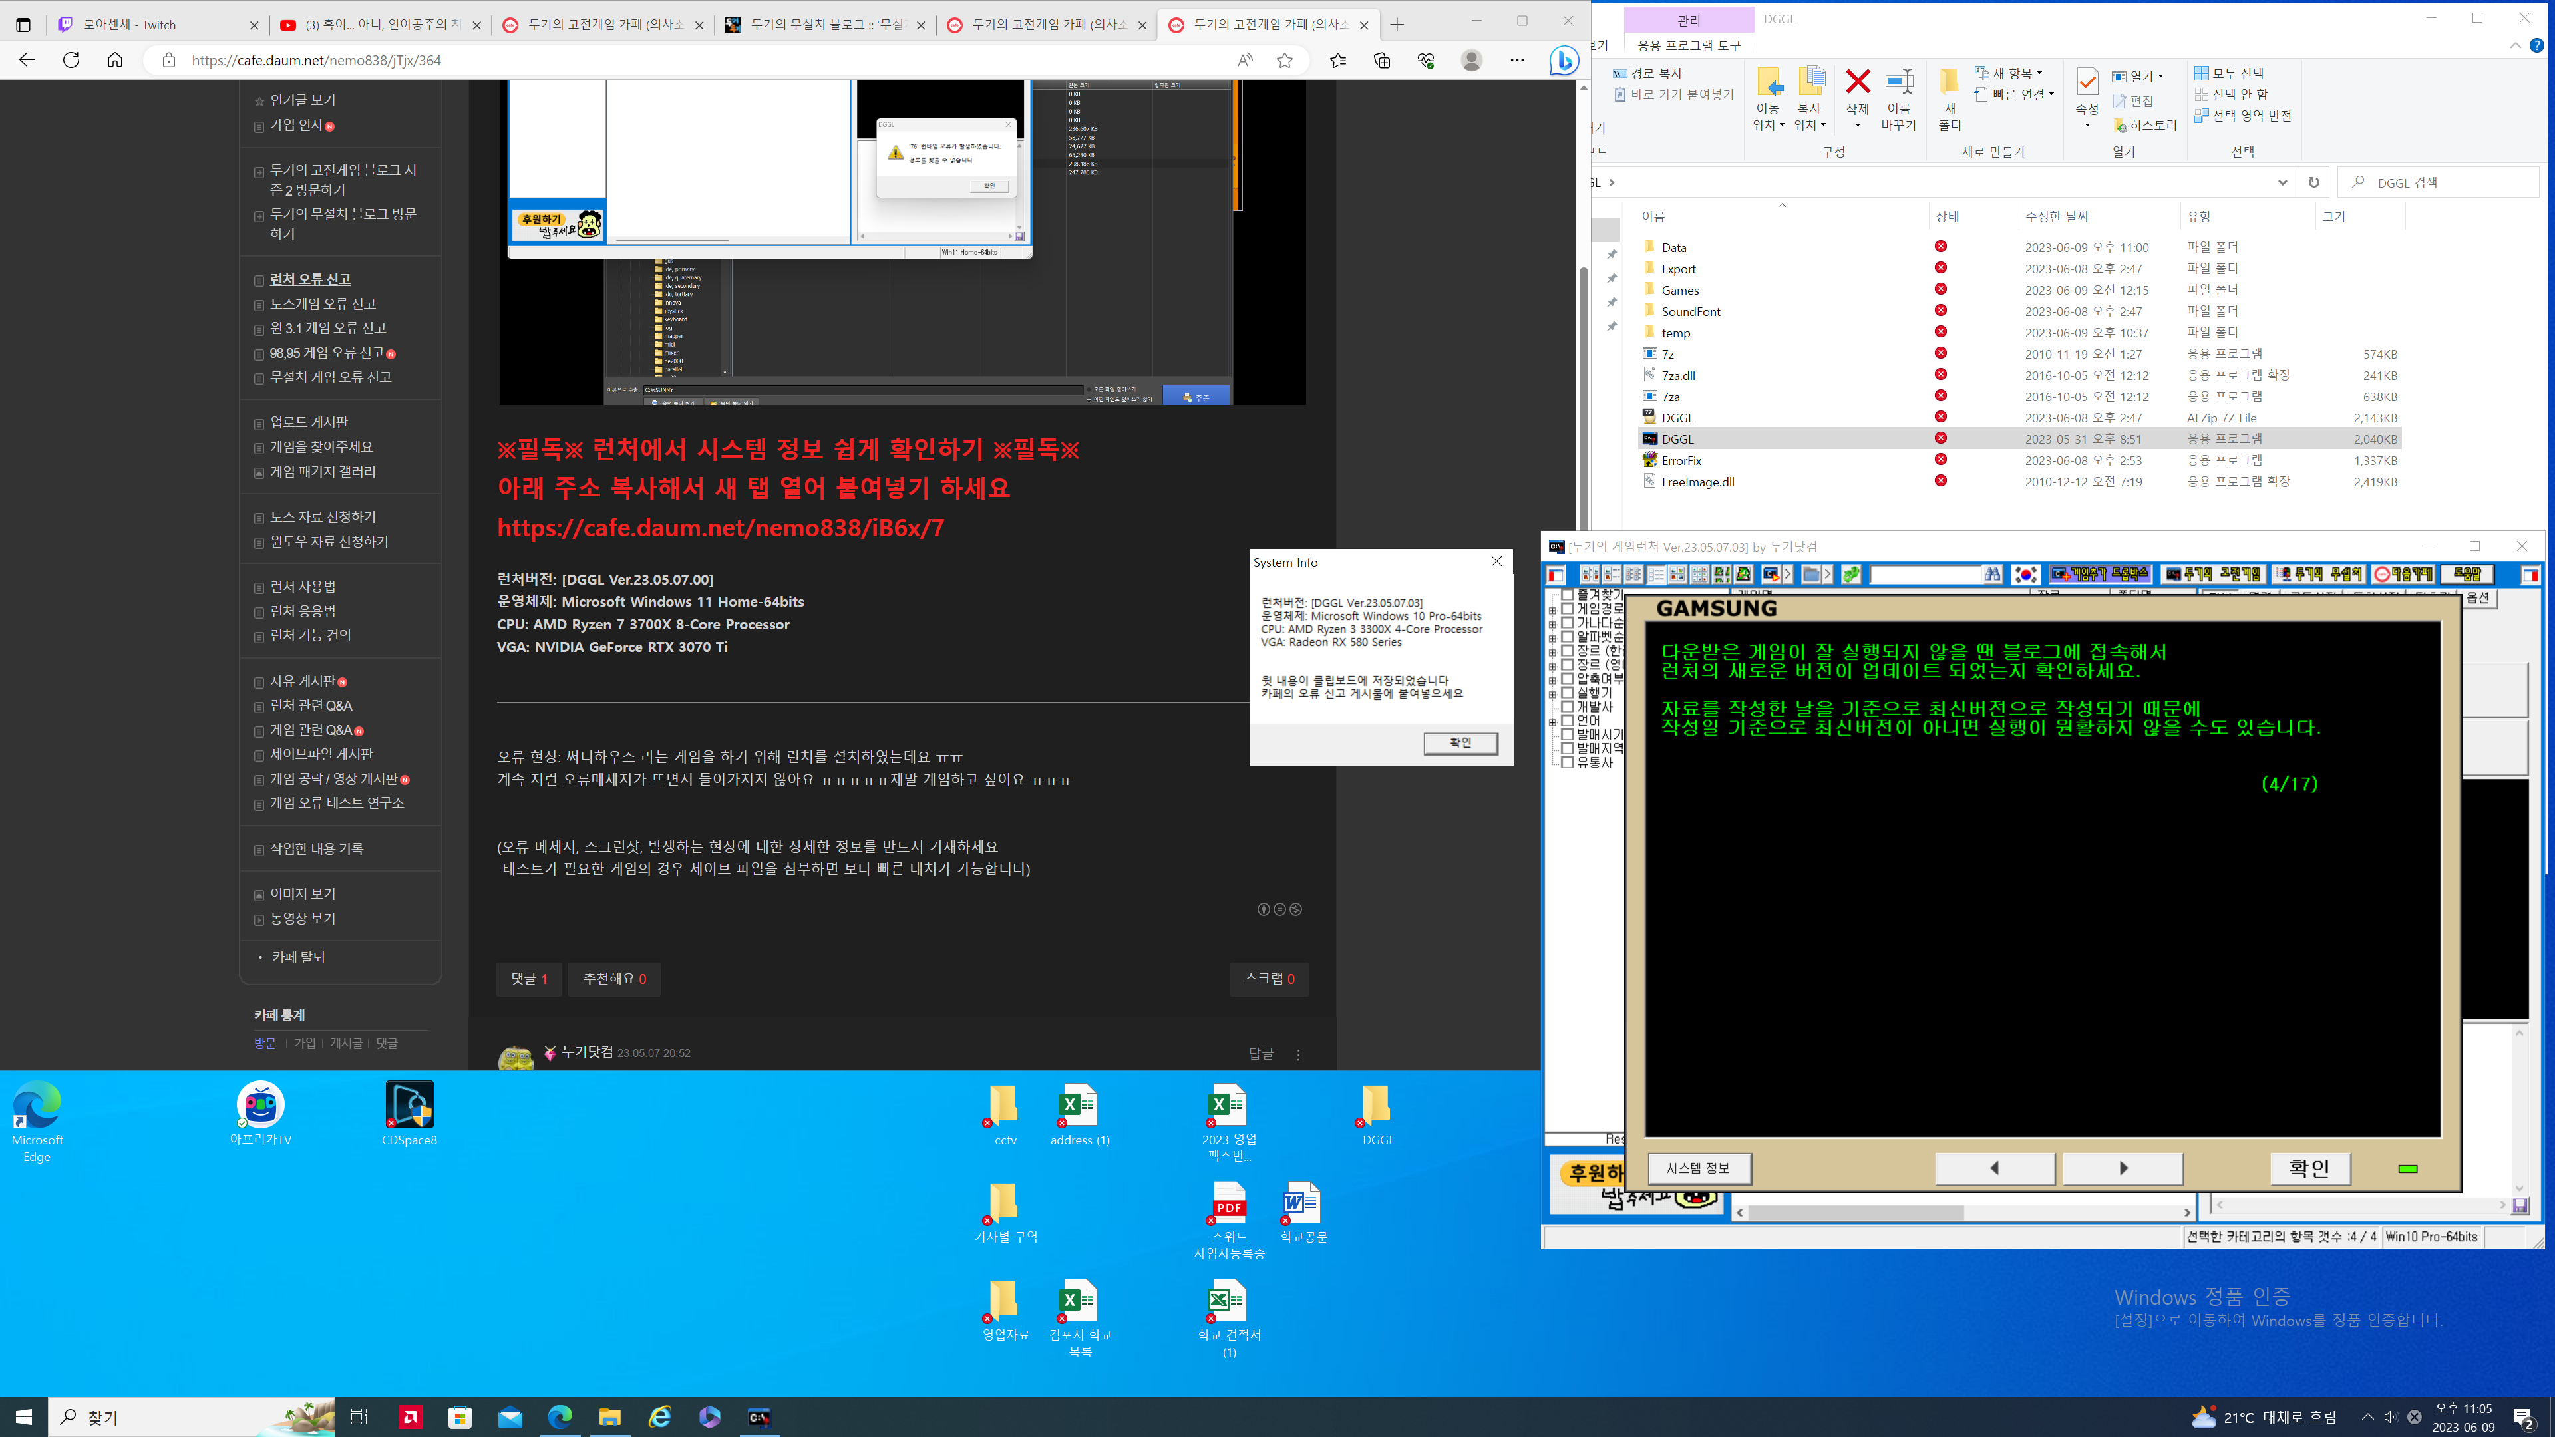Open '런처 오류 신고' board in the sidebar

pyautogui.click(x=311, y=279)
